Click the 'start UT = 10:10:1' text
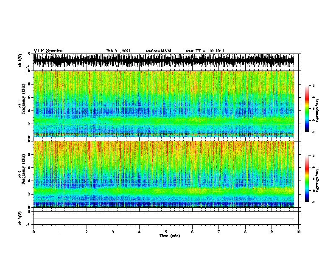 click(205, 51)
